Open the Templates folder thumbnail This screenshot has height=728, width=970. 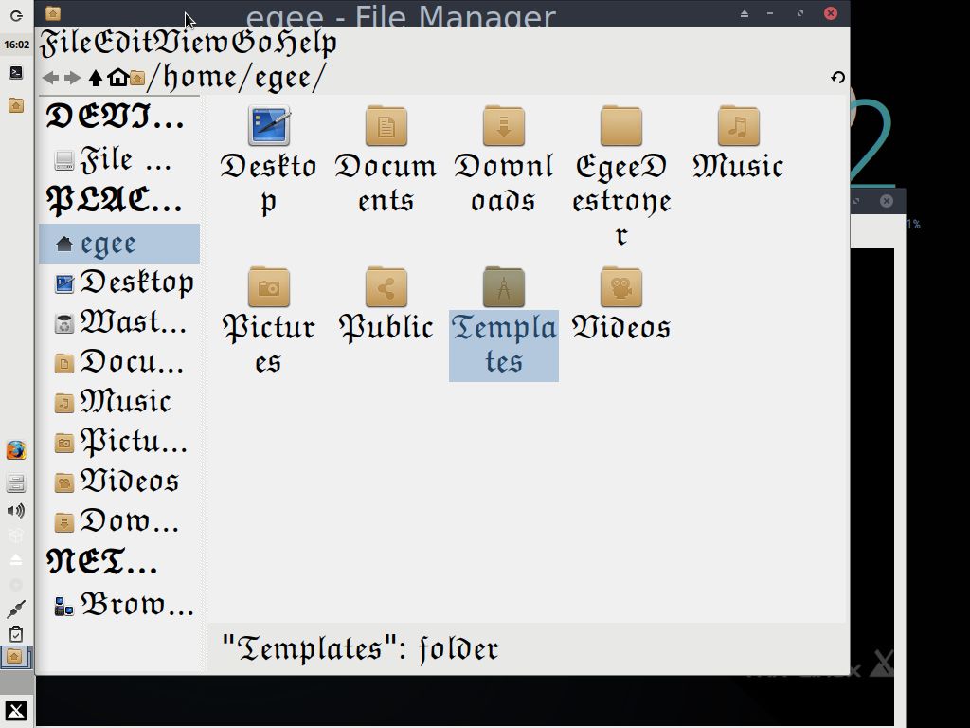[x=503, y=287]
